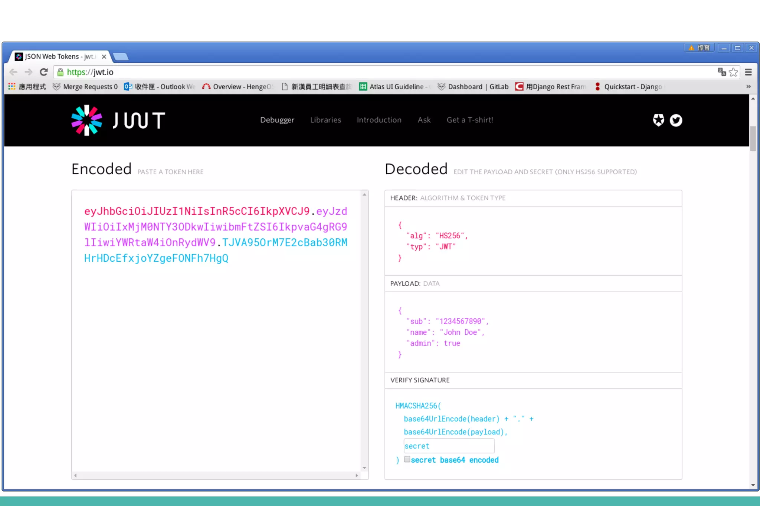The height and width of the screenshot is (506, 760).
Task: Expand the hidden bookmarks overflow chevron
Action: pos(748,86)
